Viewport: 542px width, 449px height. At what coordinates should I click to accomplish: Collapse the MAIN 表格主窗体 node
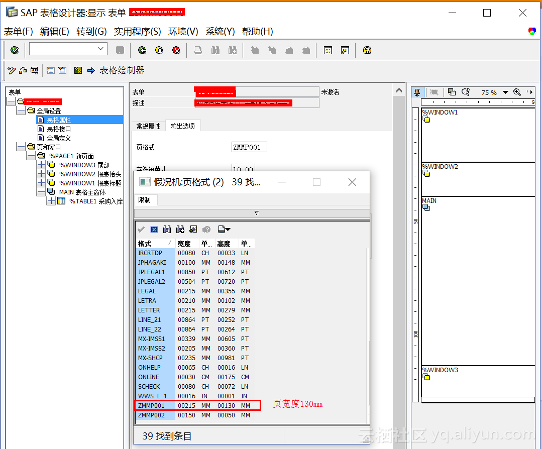[41, 192]
